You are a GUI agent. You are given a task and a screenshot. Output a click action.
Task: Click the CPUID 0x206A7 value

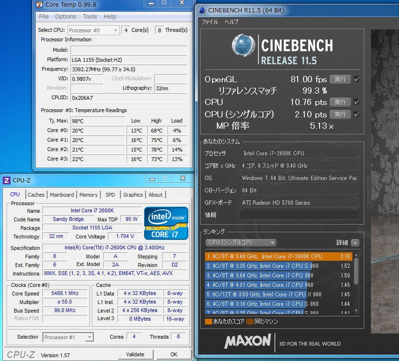(129, 98)
